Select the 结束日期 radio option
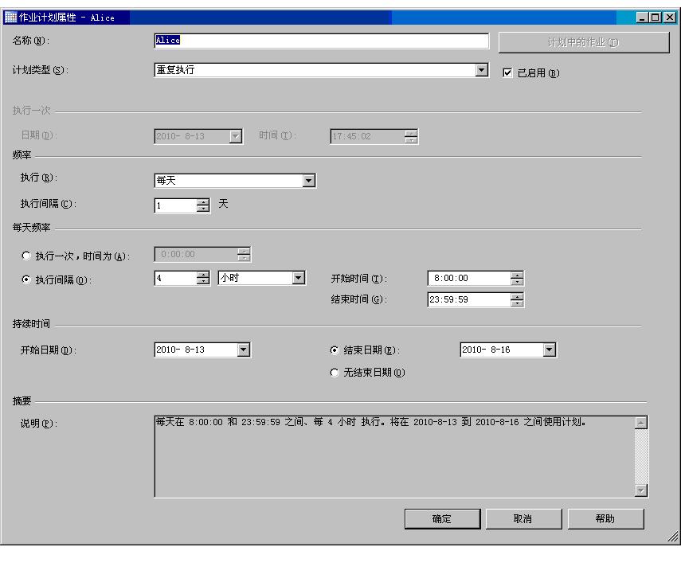The width and height of the screenshot is (681, 586). pos(335,350)
